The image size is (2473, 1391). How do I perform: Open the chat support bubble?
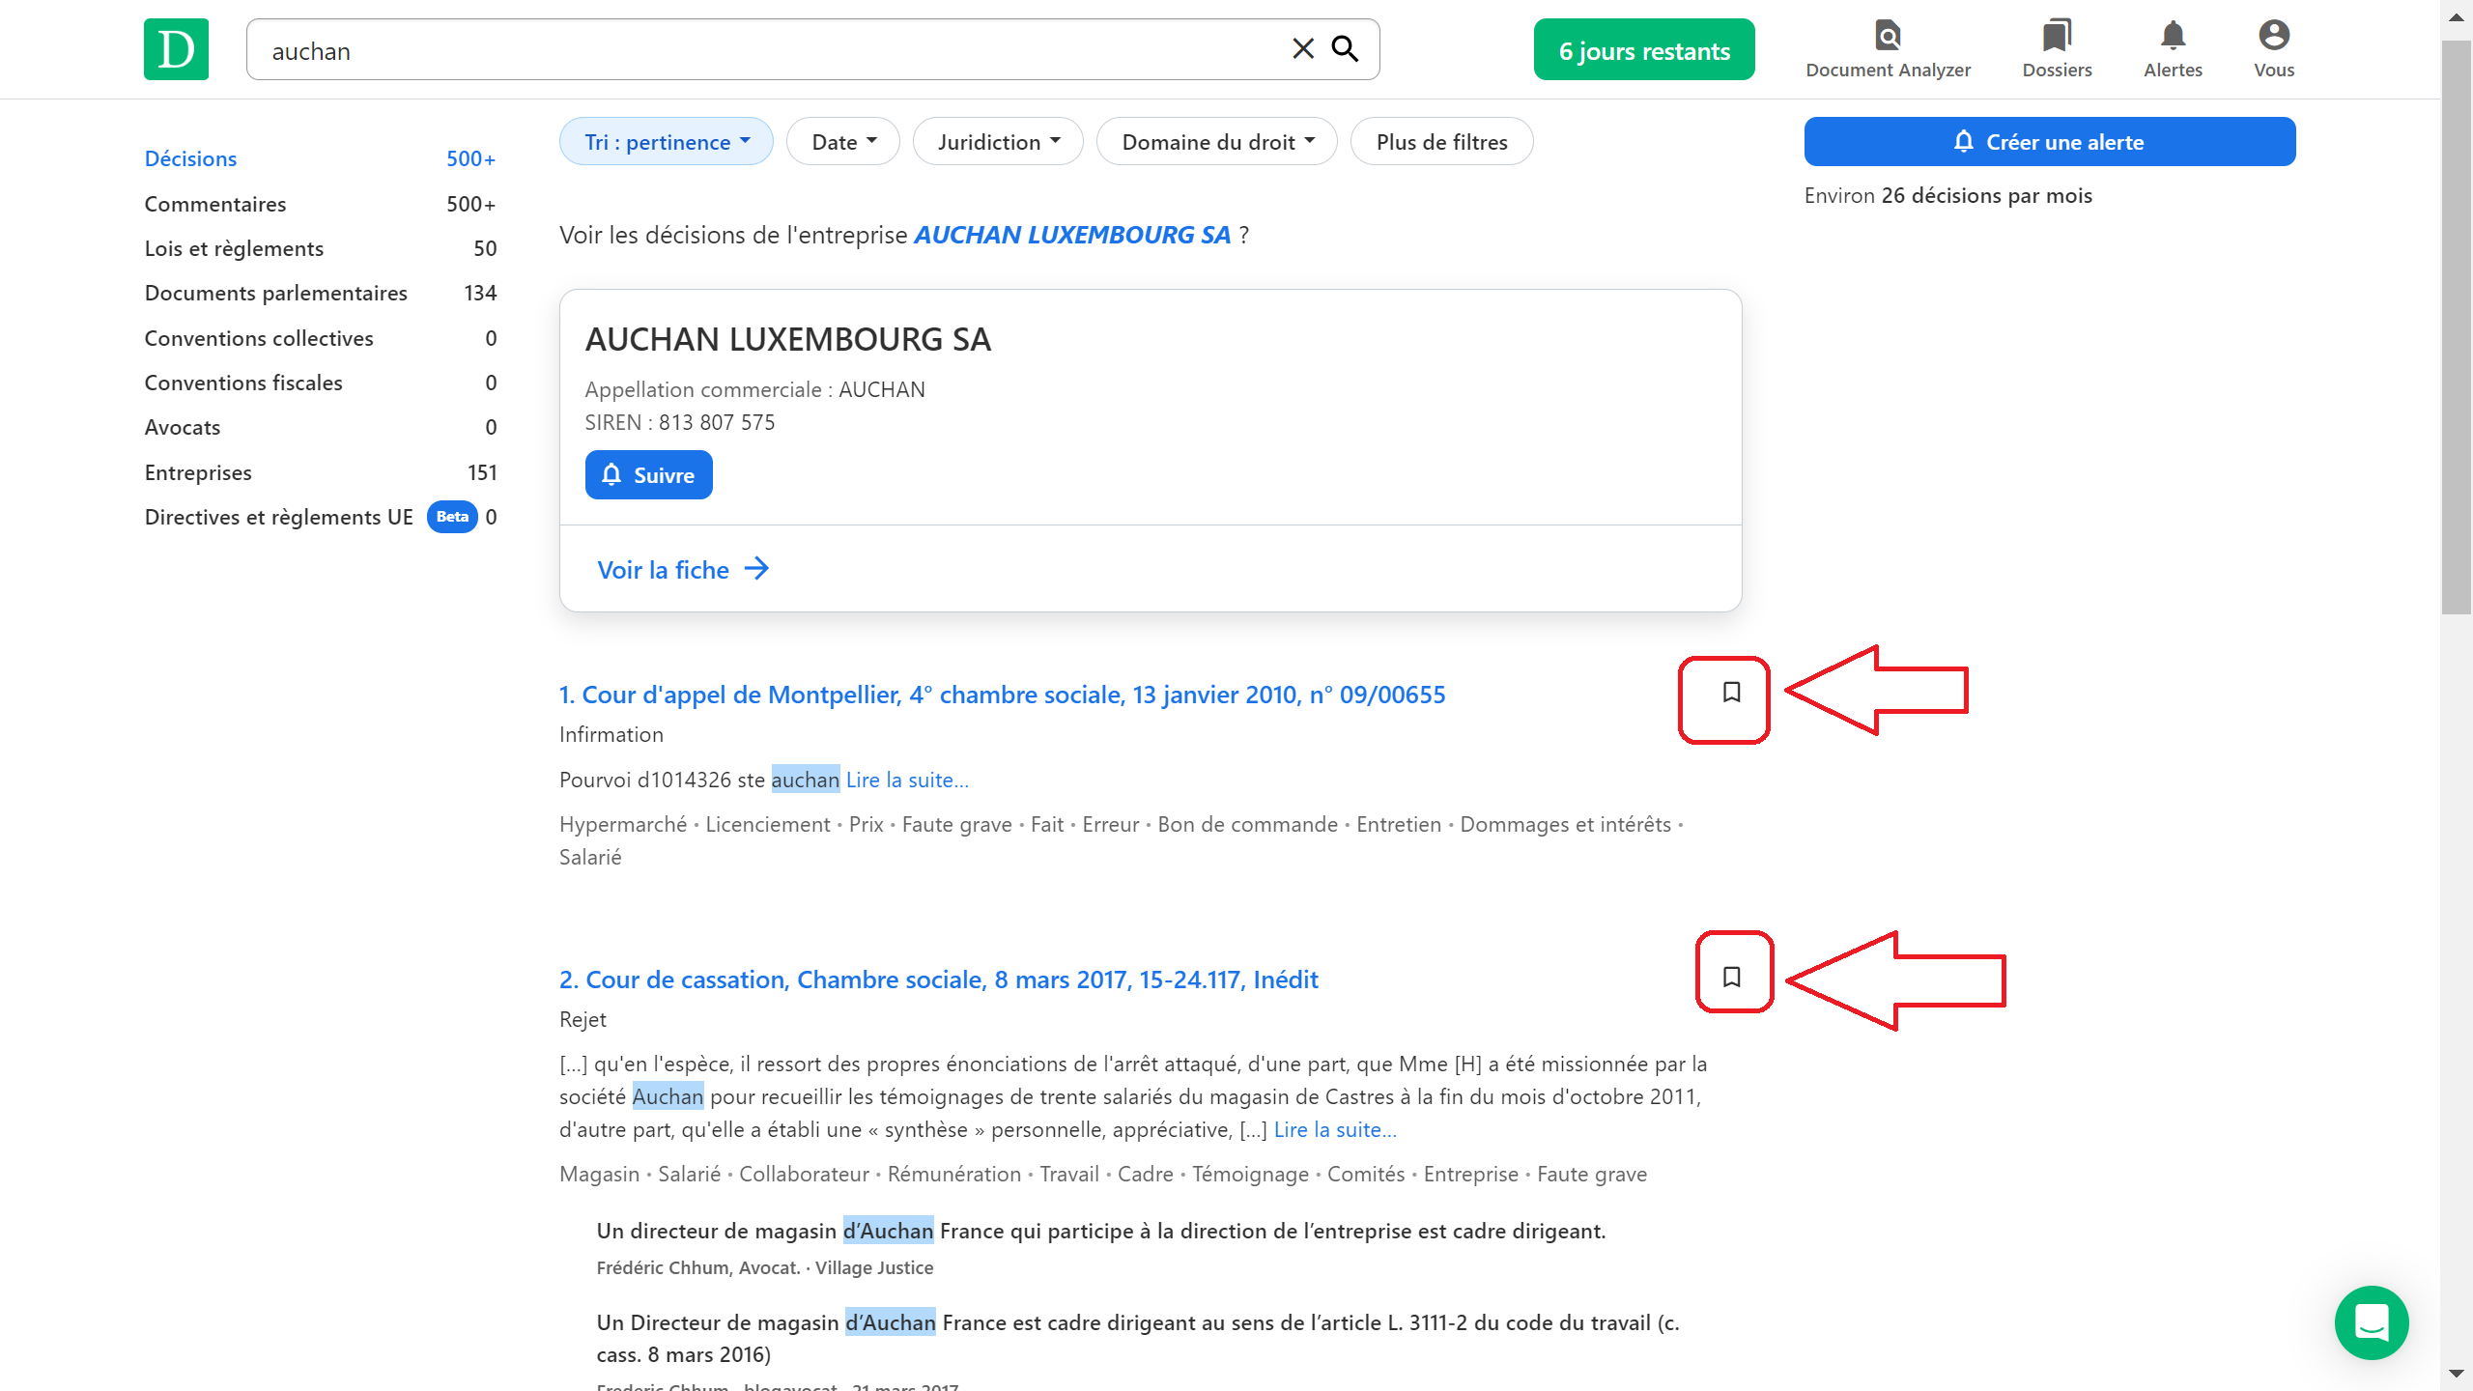pos(2372,1322)
